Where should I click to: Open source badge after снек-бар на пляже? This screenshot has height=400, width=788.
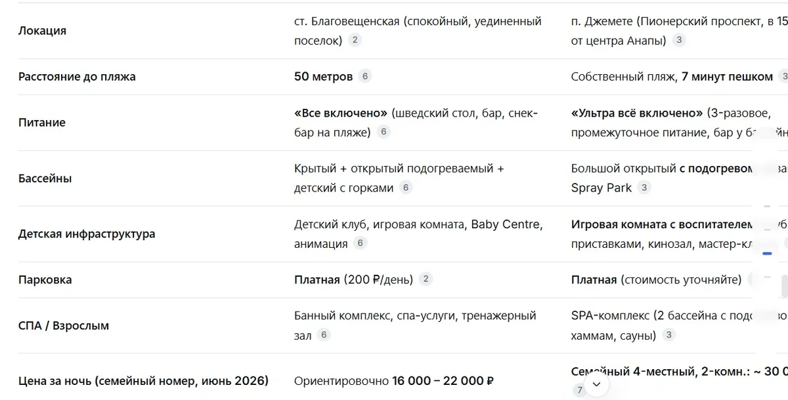click(x=384, y=132)
